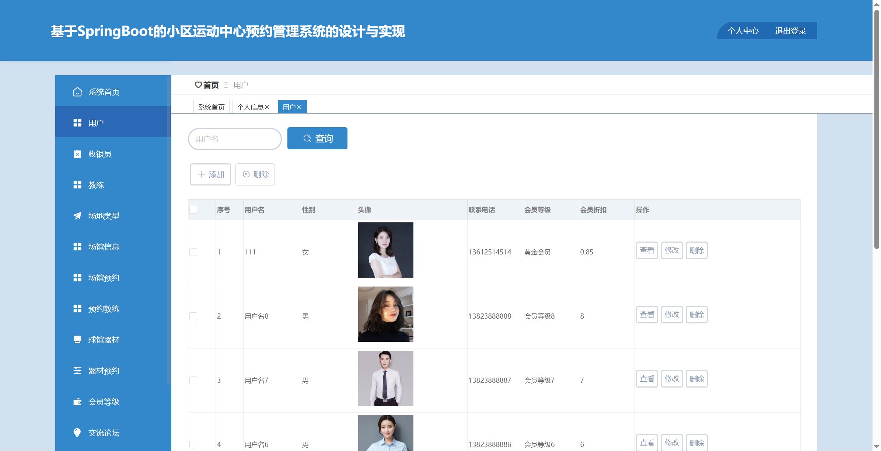
Task: Open 个人中心 in the top bar
Action: pos(743,31)
